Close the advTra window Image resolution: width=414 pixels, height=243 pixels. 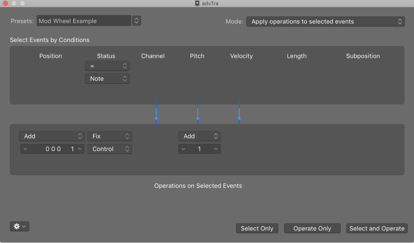click(x=5, y=3)
